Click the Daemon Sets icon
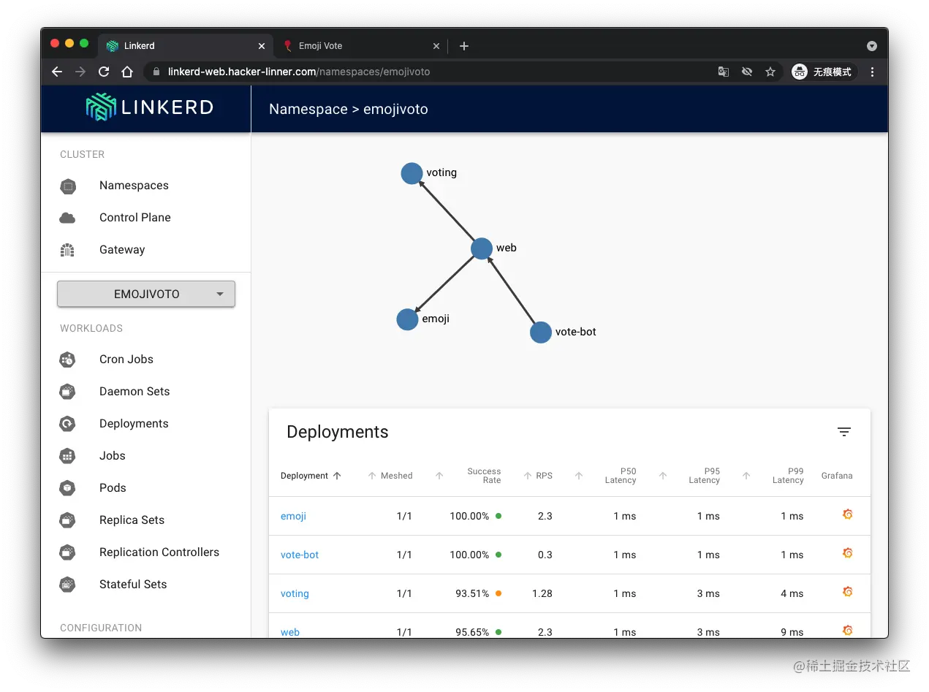 (x=67, y=392)
